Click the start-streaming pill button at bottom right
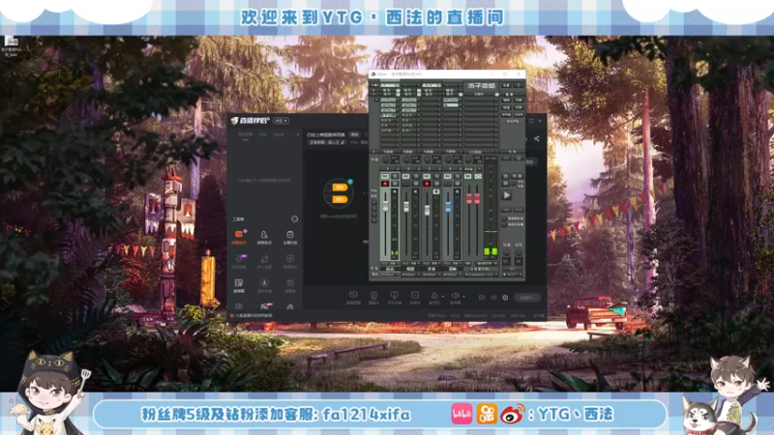This screenshot has width=774, height=435. [x=527, y=298]
